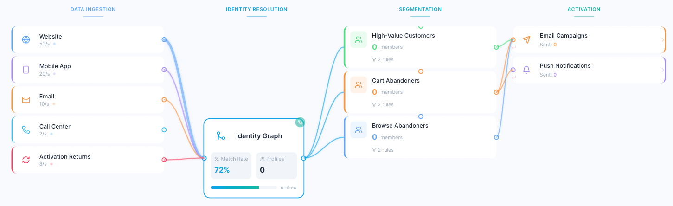Expand the Email Campaigns chevron

[x=663, y=40]
